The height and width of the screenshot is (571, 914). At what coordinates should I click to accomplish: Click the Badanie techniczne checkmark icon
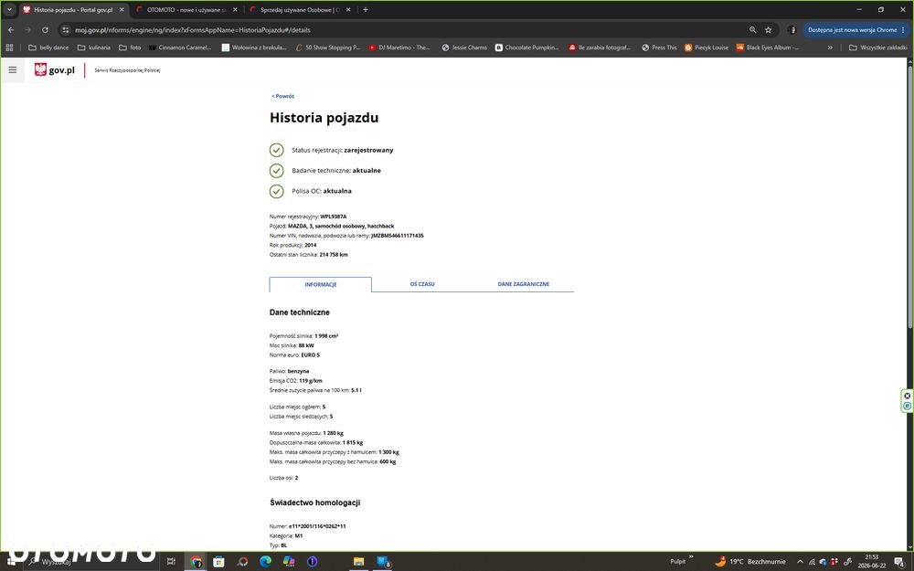point(276,171)
